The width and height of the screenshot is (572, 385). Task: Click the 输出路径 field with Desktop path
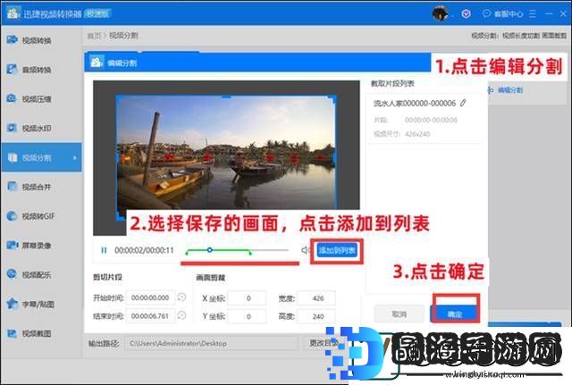tap(211, 343)
